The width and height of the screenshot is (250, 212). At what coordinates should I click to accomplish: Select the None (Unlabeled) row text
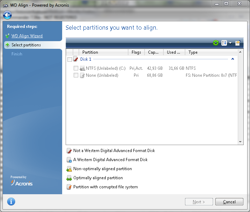[102, 75]
